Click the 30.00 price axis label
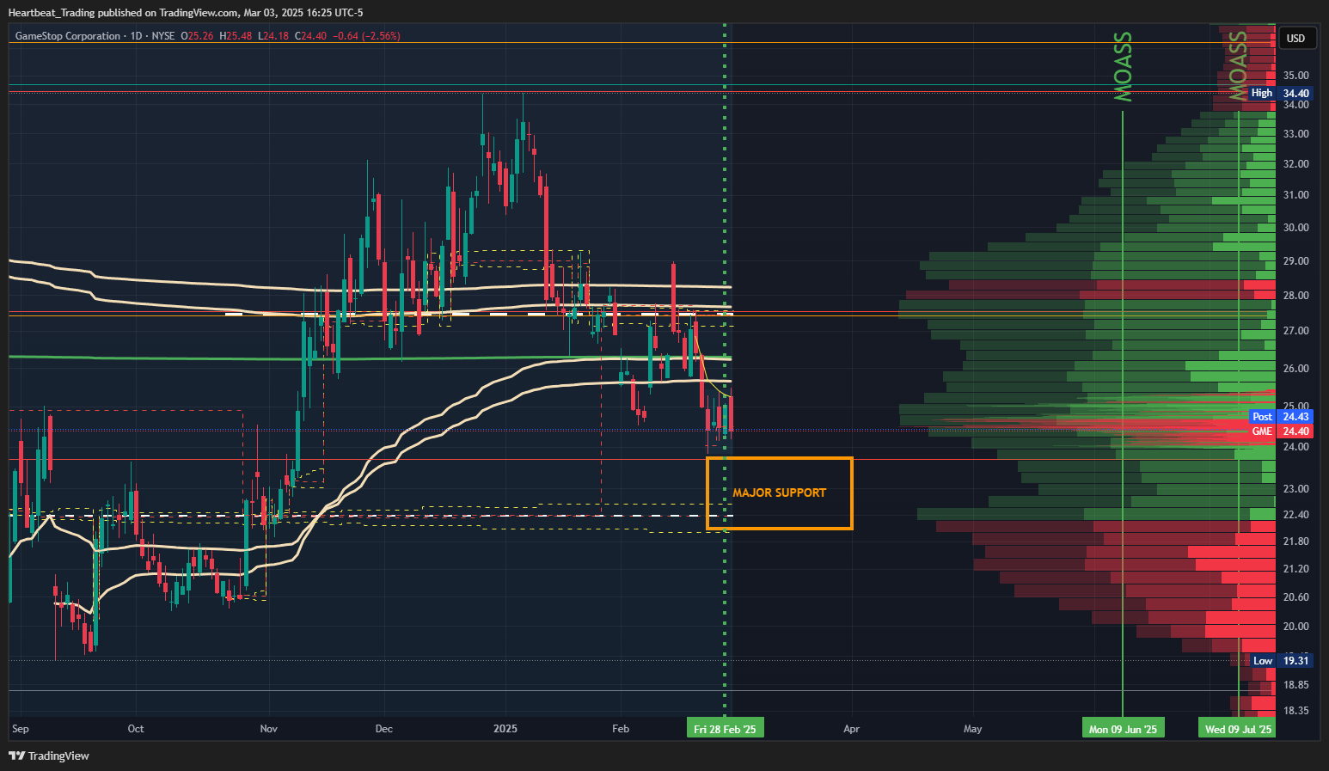The width and height of the screenshot is (1329, 771). tap(1295, 228)
